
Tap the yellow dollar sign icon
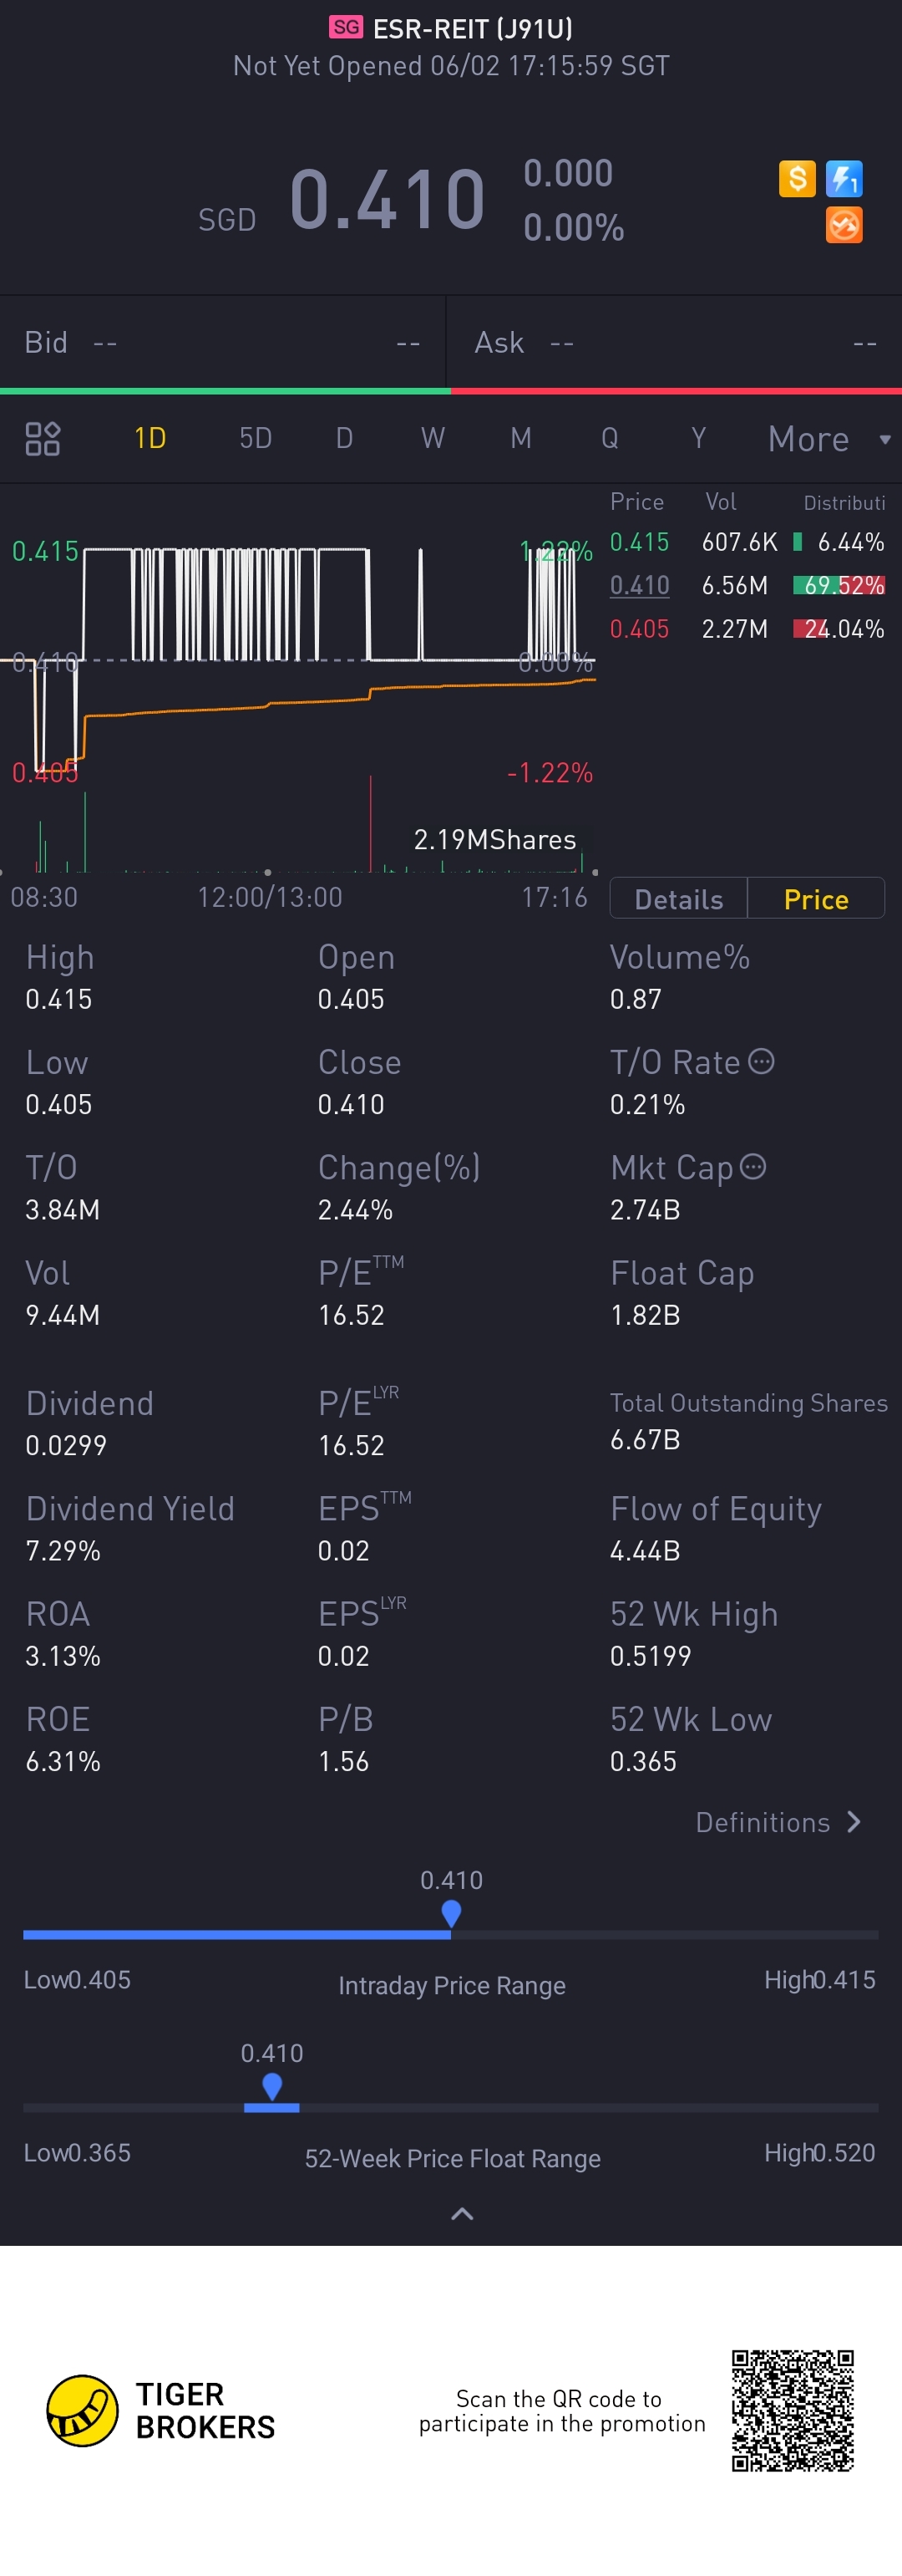point(796,179)
